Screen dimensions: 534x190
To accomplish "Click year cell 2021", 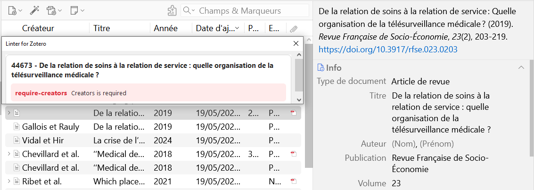I will tap(163, 181).
